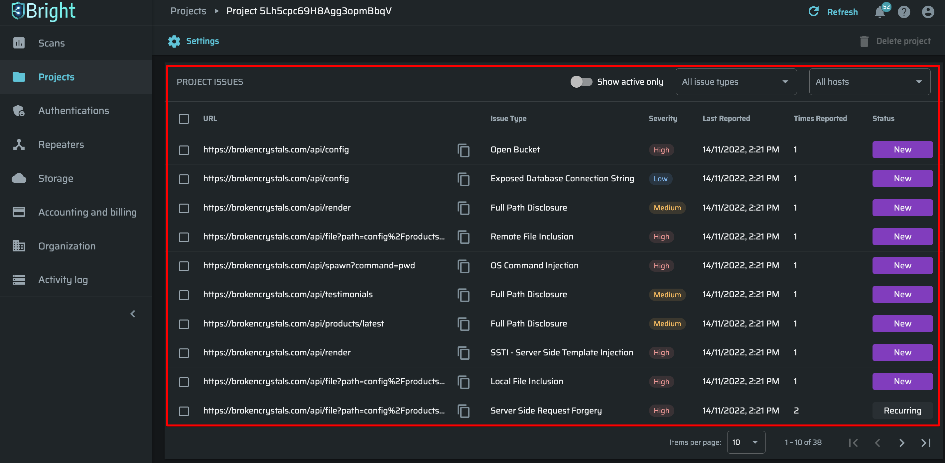
Task: Click the trash icon for Delete project
Action: (864, 41)
